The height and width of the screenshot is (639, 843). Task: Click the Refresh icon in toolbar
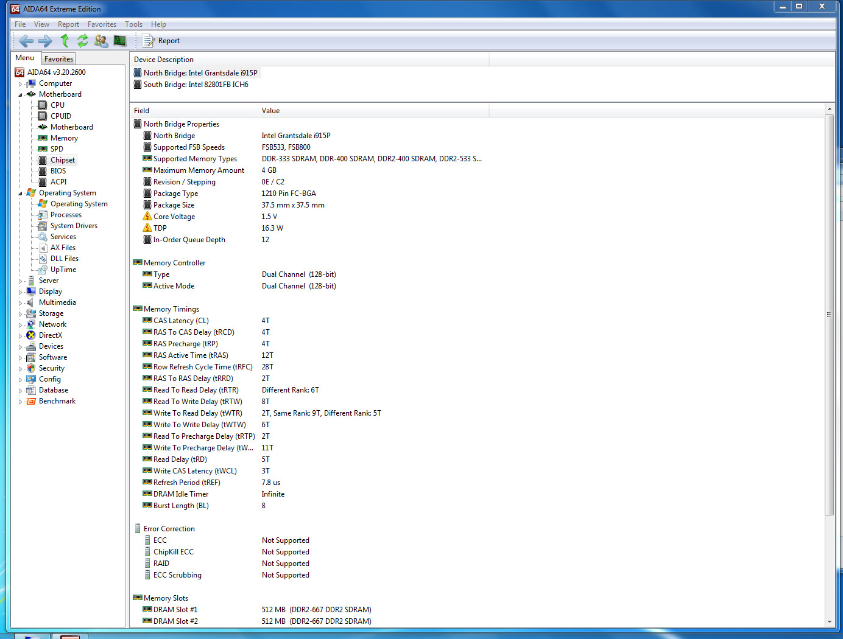(83, 41)
